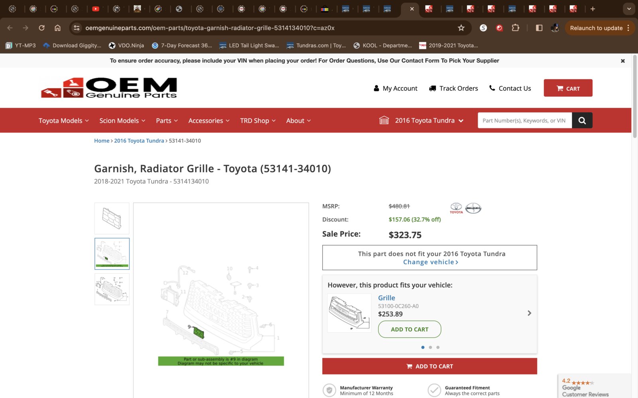The image size is (638, 398).
Task: Open the Download Giggity bookmark
Action: tap(72, 45)
